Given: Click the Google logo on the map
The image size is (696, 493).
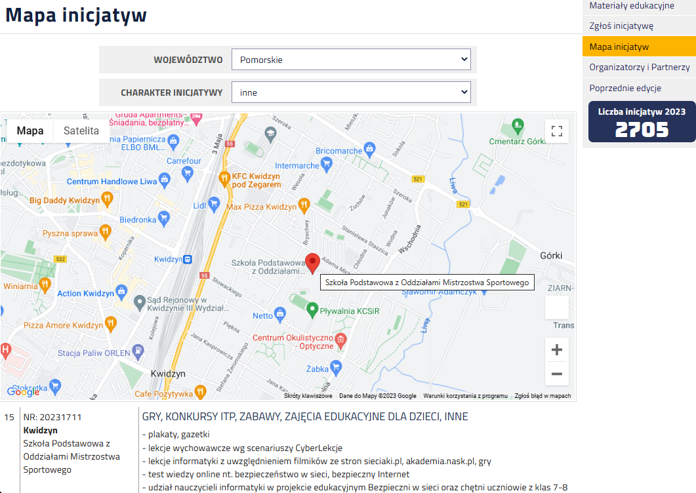Looking at the screenshot, I should (23, 392).
